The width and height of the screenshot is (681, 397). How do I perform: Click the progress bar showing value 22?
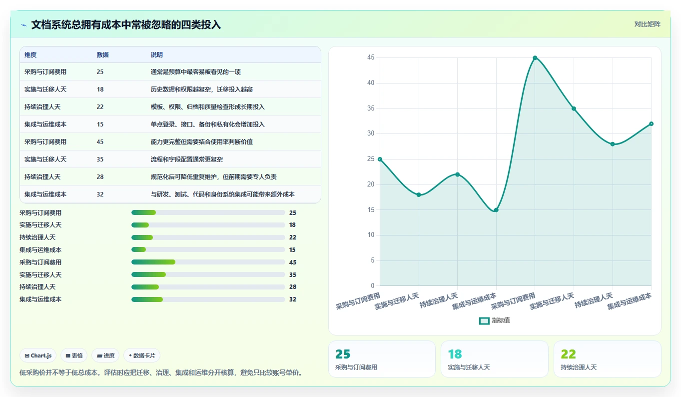pyautogui.click(x=208, y=237)
